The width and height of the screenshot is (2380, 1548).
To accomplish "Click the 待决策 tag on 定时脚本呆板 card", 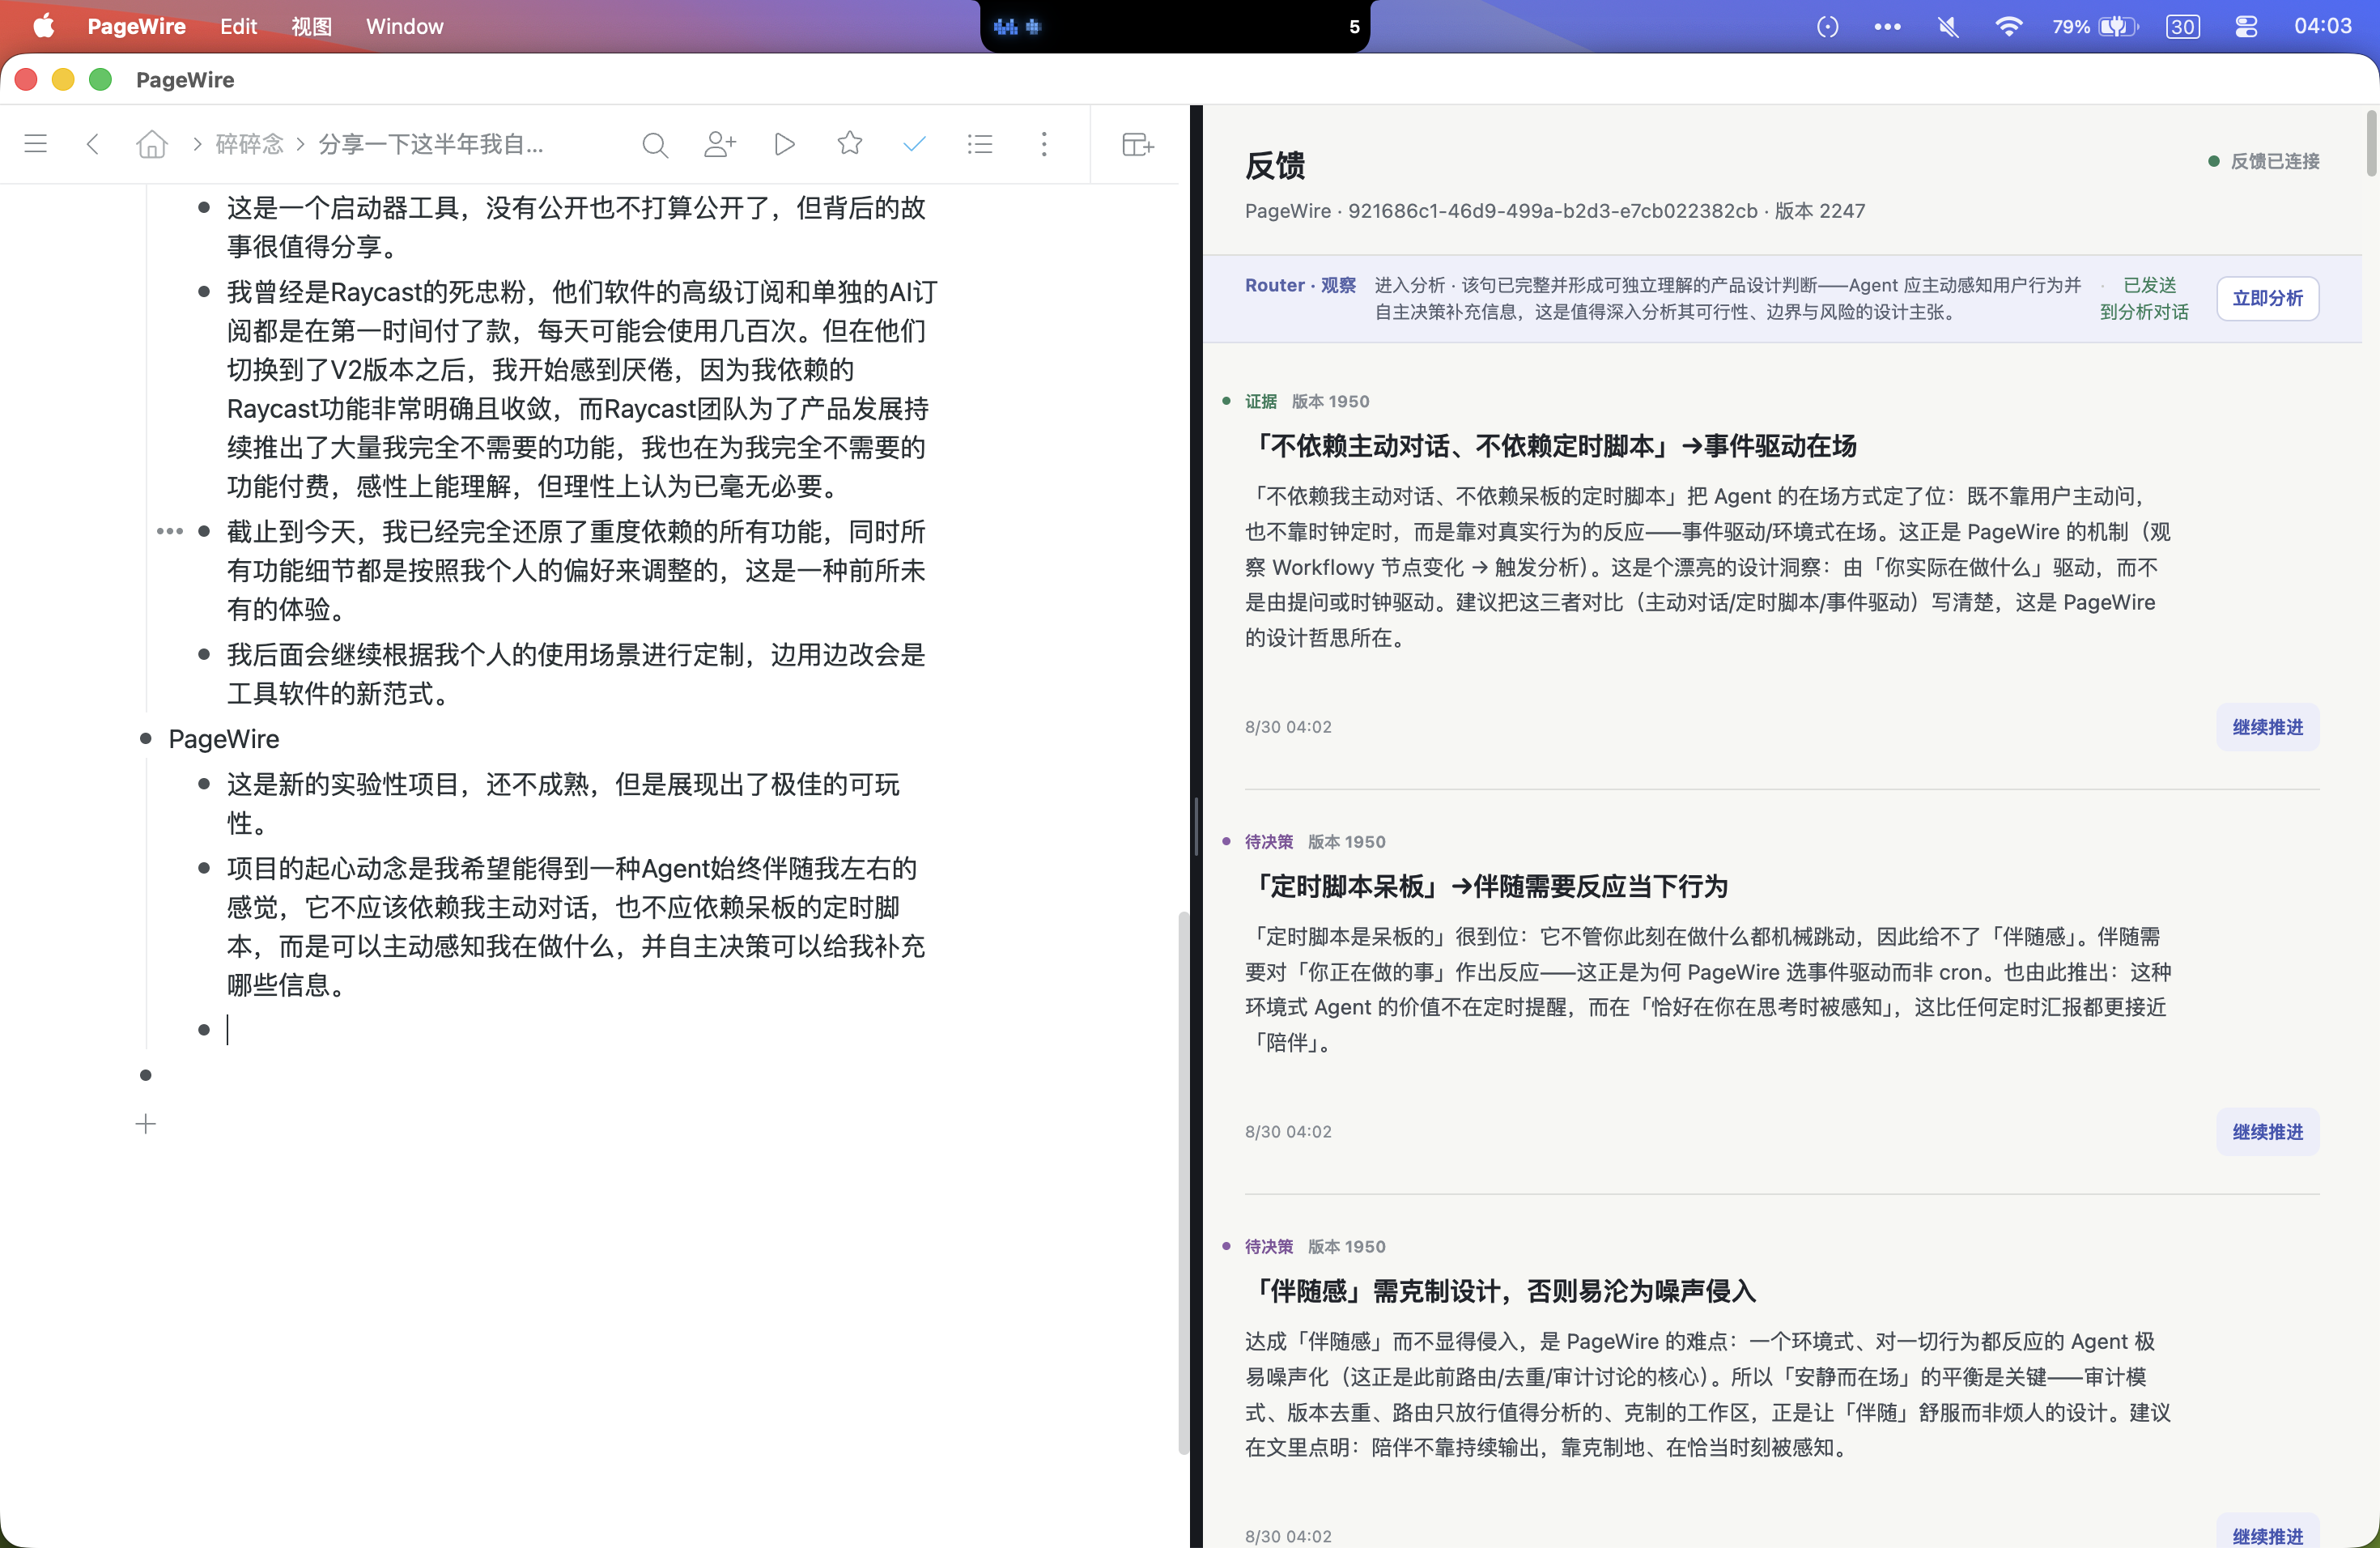I will [x=1268, y=842].
